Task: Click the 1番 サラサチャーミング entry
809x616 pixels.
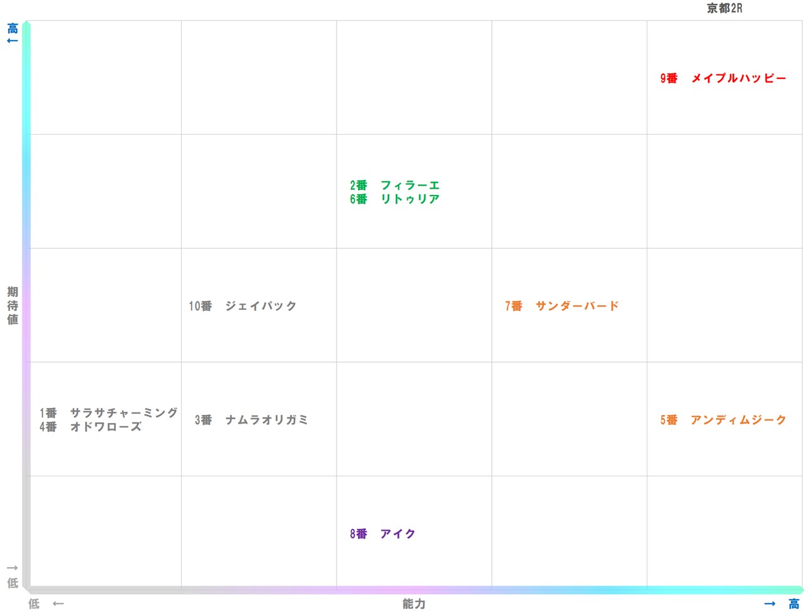Action: click(x=108, y=412)
